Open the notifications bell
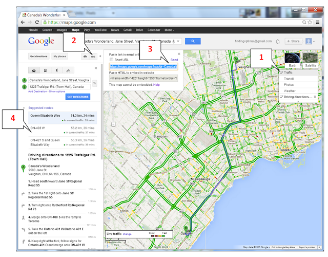This screenshot has height=257, width=328. pos(278,42)
